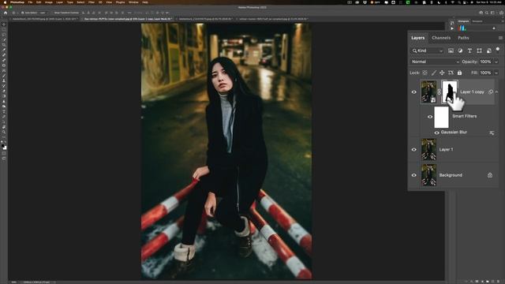Open the Opacity slider dropdown arrow
This screenshot has height=284, width=505.
tap(496, 62)
